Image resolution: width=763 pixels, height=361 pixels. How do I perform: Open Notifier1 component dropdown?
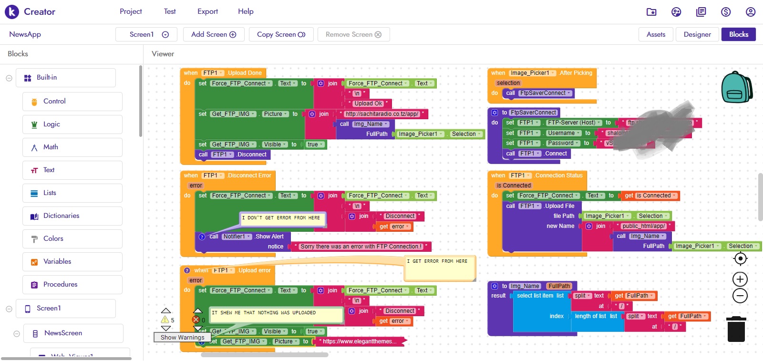(x=237, y=237)
